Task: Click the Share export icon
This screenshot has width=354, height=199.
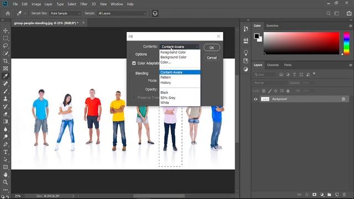Action: click(x=349, y=13)
